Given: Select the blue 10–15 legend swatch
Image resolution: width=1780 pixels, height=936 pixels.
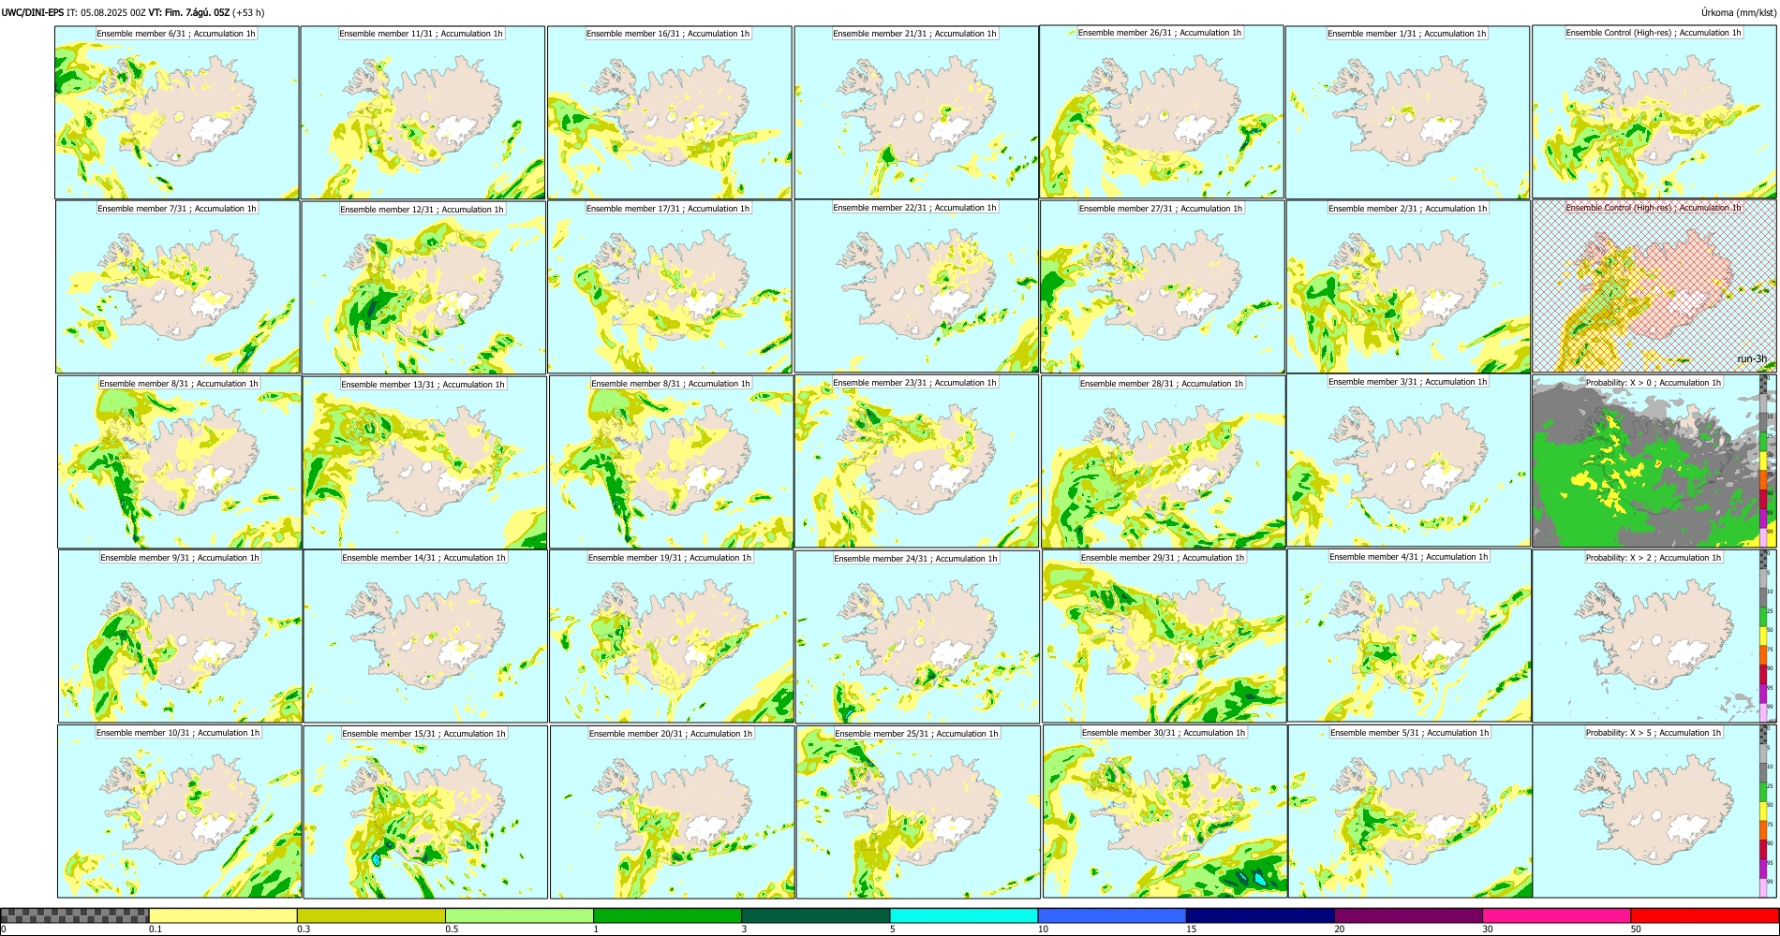Looking at the screenshot, I should [x=1112, y=915].
